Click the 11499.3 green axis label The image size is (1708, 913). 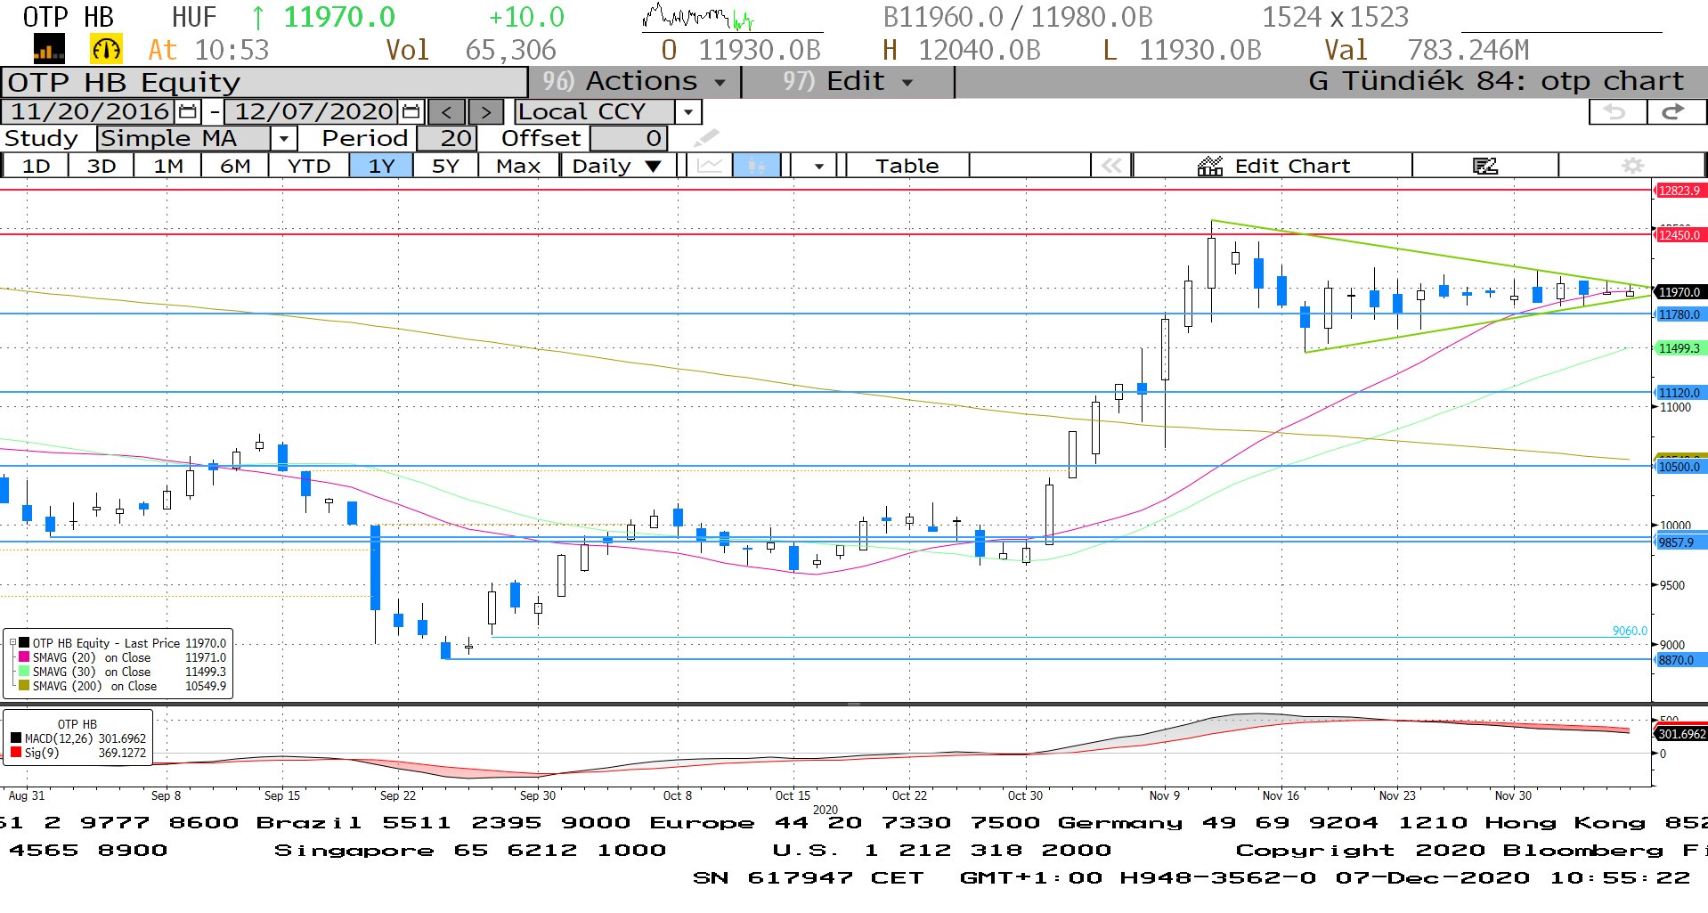(1680, 348)
